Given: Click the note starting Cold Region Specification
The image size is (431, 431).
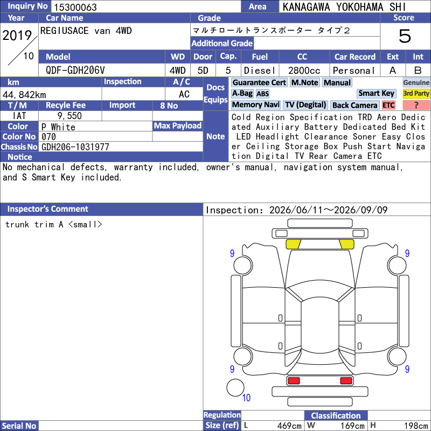Looking at the screenshot, I should (x=329, y=137).
